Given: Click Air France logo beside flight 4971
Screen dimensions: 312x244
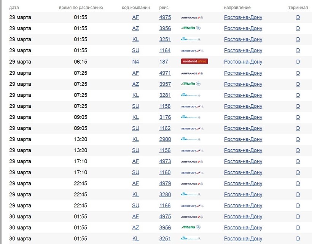Looking at the screenshot, I should click(192, 73).
